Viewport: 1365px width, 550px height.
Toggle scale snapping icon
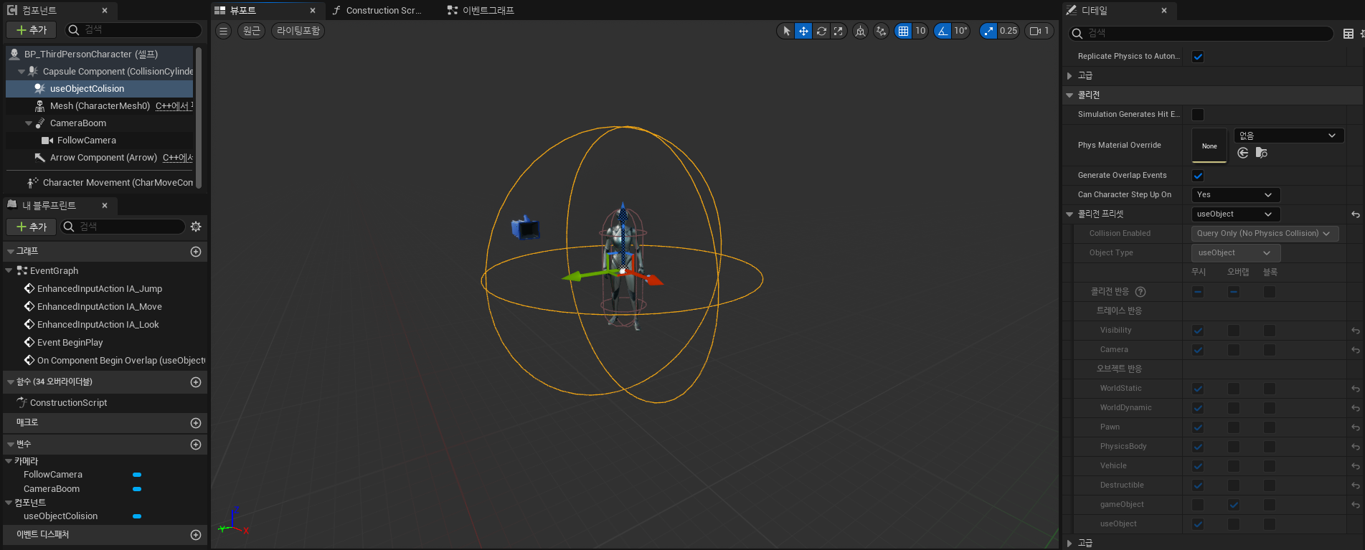988,31
